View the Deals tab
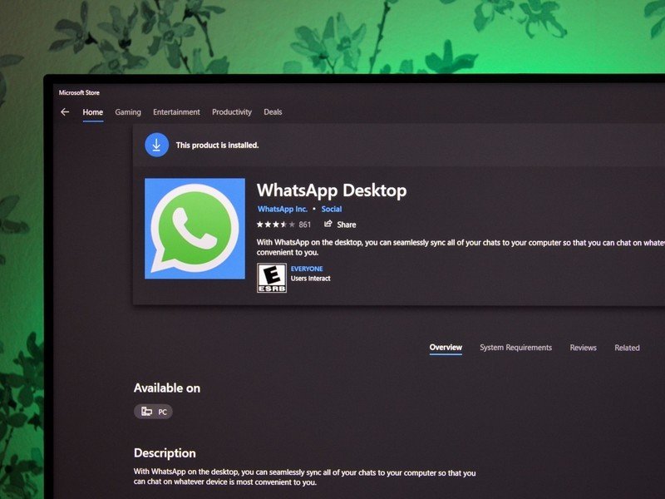This screenshot has width=665, height=499. coord(273,111)
